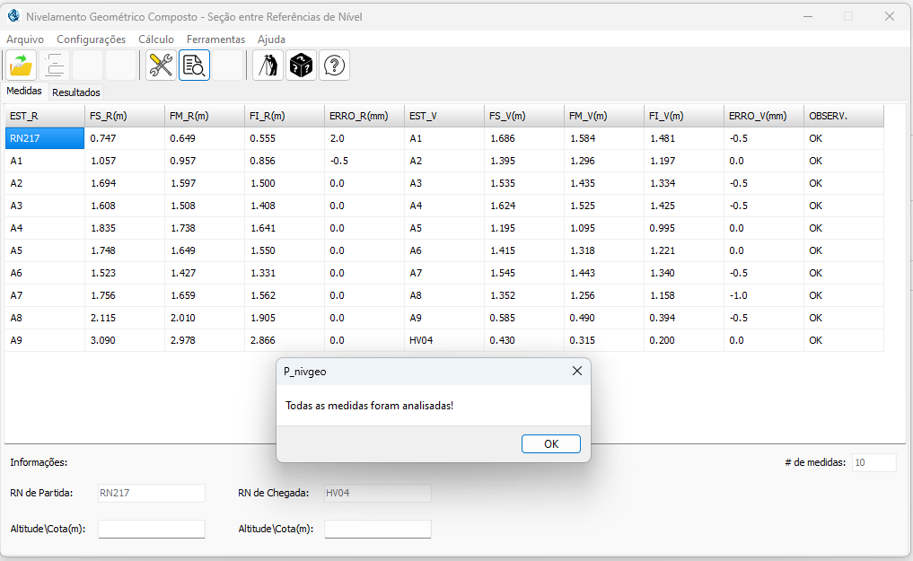Click the RN de Partida input field
913x561 pixels.
click(152, 493)
